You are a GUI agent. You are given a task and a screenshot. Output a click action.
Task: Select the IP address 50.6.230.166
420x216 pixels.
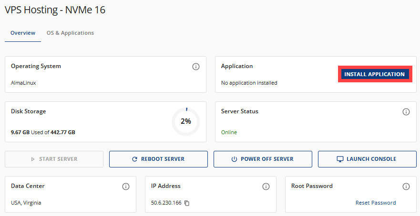point(166,203)
